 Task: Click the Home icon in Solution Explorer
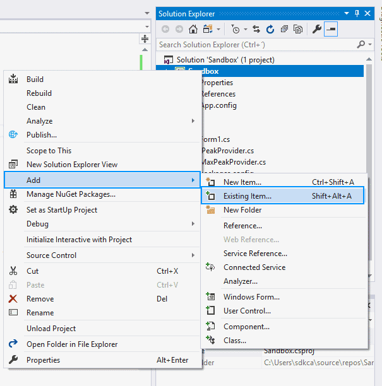coord(193,29)
